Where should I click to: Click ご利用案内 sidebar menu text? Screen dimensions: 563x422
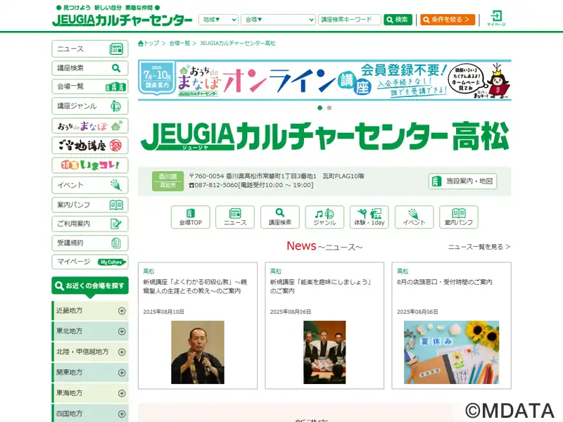[74, 224]
